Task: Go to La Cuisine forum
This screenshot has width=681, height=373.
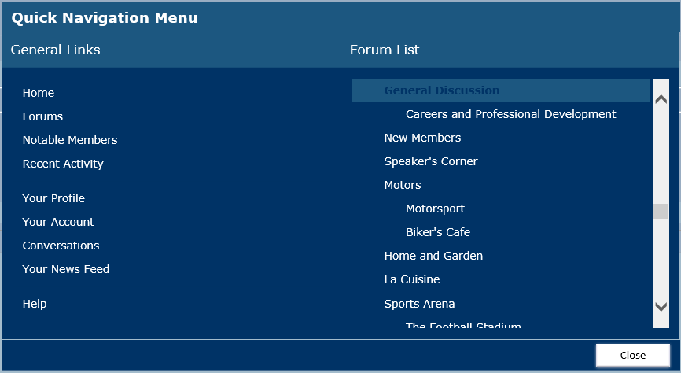Action: point(411,279)
